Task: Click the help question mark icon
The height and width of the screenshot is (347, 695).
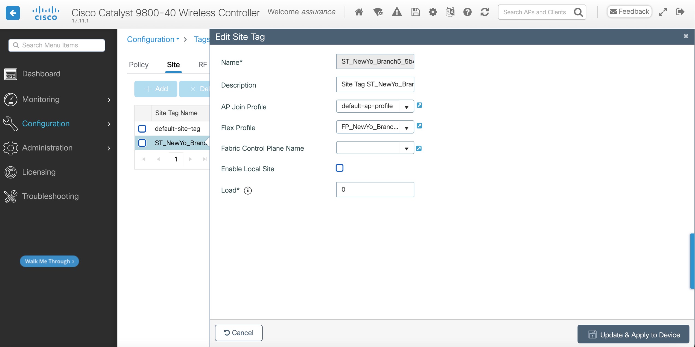Action: coord(467,12)
